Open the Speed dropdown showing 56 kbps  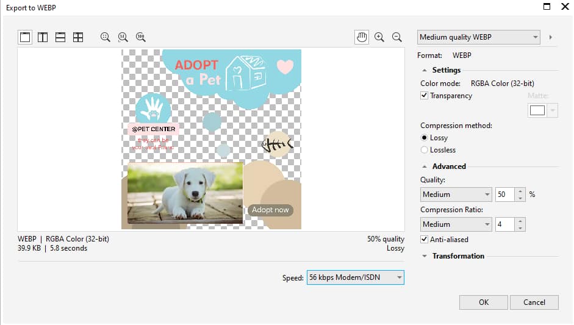coord(355,278)
